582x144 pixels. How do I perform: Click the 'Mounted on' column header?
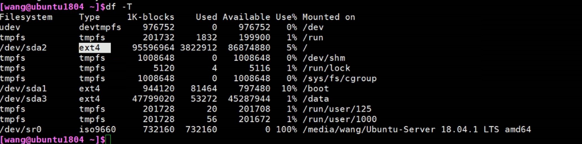tap(328, 17)
